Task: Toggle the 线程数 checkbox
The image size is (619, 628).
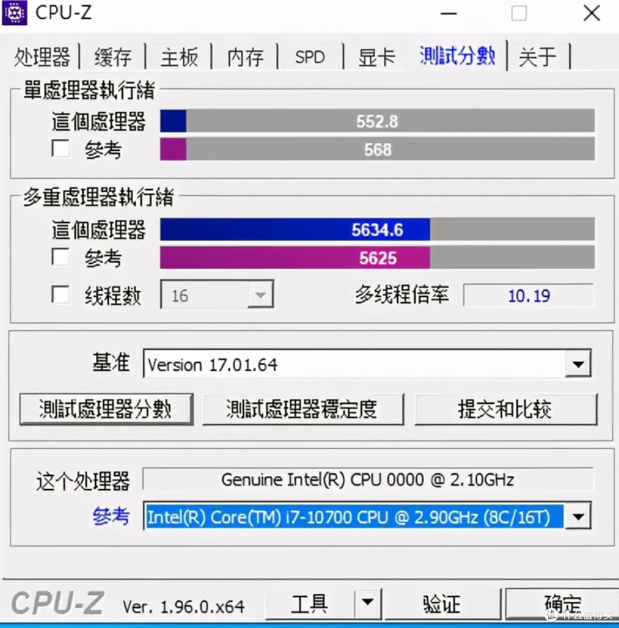Action: coord(61,295)
